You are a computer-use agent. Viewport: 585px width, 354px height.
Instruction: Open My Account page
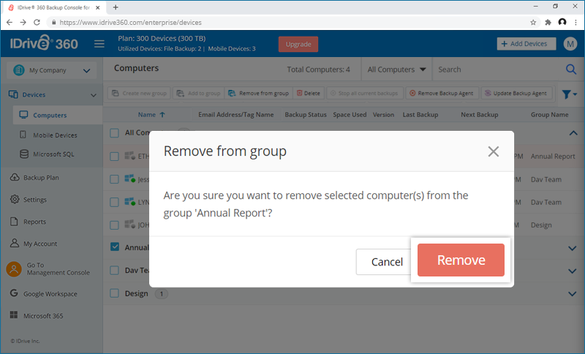[40, 244]
